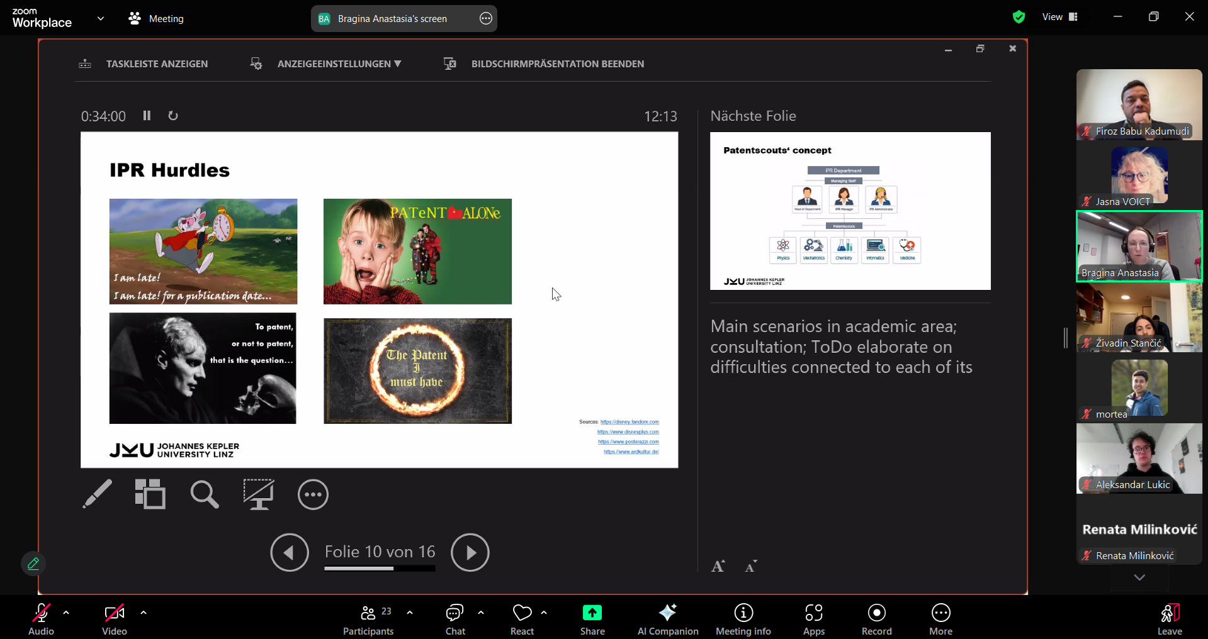Decrease the notes text size

(x=750, y=566)
